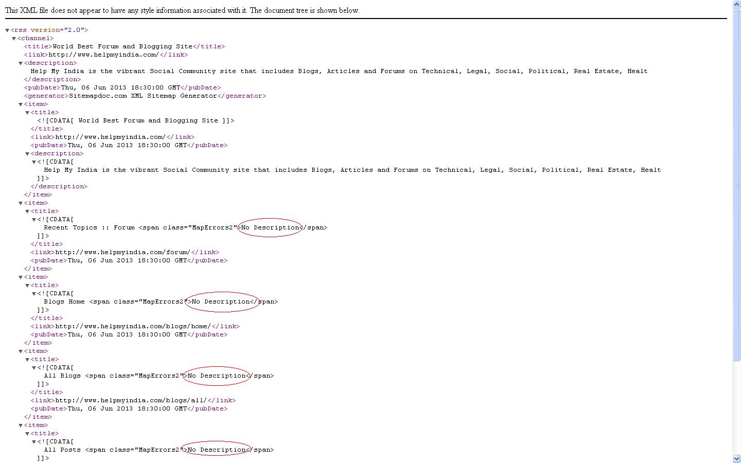Screen dimensions: 741x463
Task: Collapse the channel's description node
Action: 21,63
